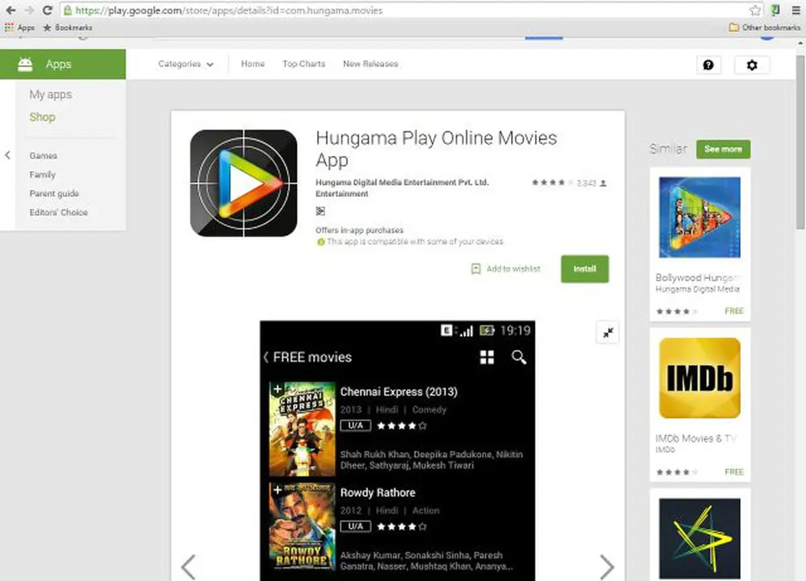Click the back chevron beside FREE movies
The image size is (806, 581).
pyautogui.click(x=266, y=357)
